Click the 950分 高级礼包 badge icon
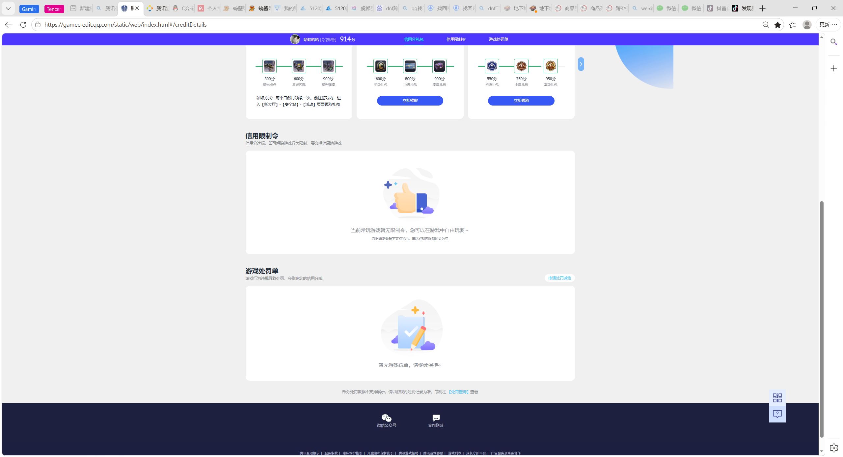This screenshot has height=457, width=843. point(550,66)
